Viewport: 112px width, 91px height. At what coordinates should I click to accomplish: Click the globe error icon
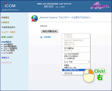coord(35,18)
